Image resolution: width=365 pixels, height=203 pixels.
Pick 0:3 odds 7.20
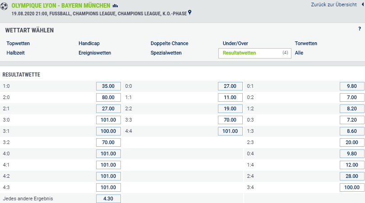(x=352, y=120)
